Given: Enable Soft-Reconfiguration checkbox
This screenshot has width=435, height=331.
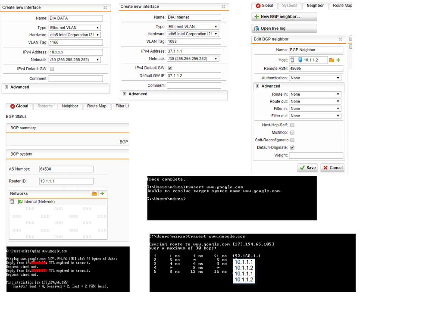Looking at the screenshot, I should pyautogui.click(x=292, y=140).
